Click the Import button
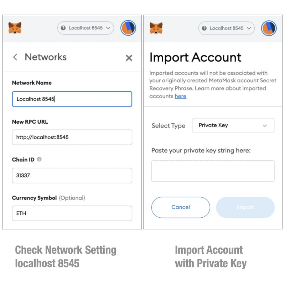The width and height of the screenshot is (285, 285). [245, 207]
